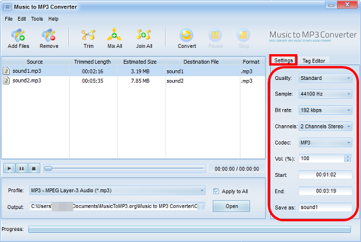The width and height of the screenshot is (361, 242).
Task: Stop the audio preview player
Action: tap(34, 168)
